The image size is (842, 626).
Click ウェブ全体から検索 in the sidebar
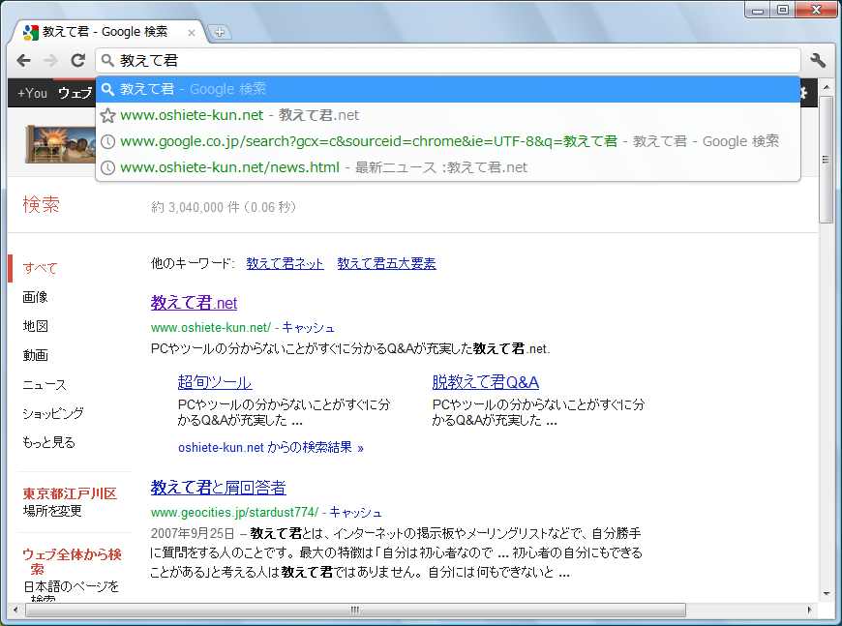point(72,561)
